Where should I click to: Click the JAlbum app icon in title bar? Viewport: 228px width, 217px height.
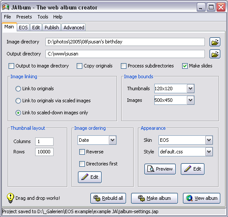click(6, 7)
